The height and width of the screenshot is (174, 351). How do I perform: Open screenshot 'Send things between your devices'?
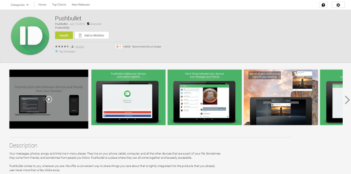coord(204,97)
